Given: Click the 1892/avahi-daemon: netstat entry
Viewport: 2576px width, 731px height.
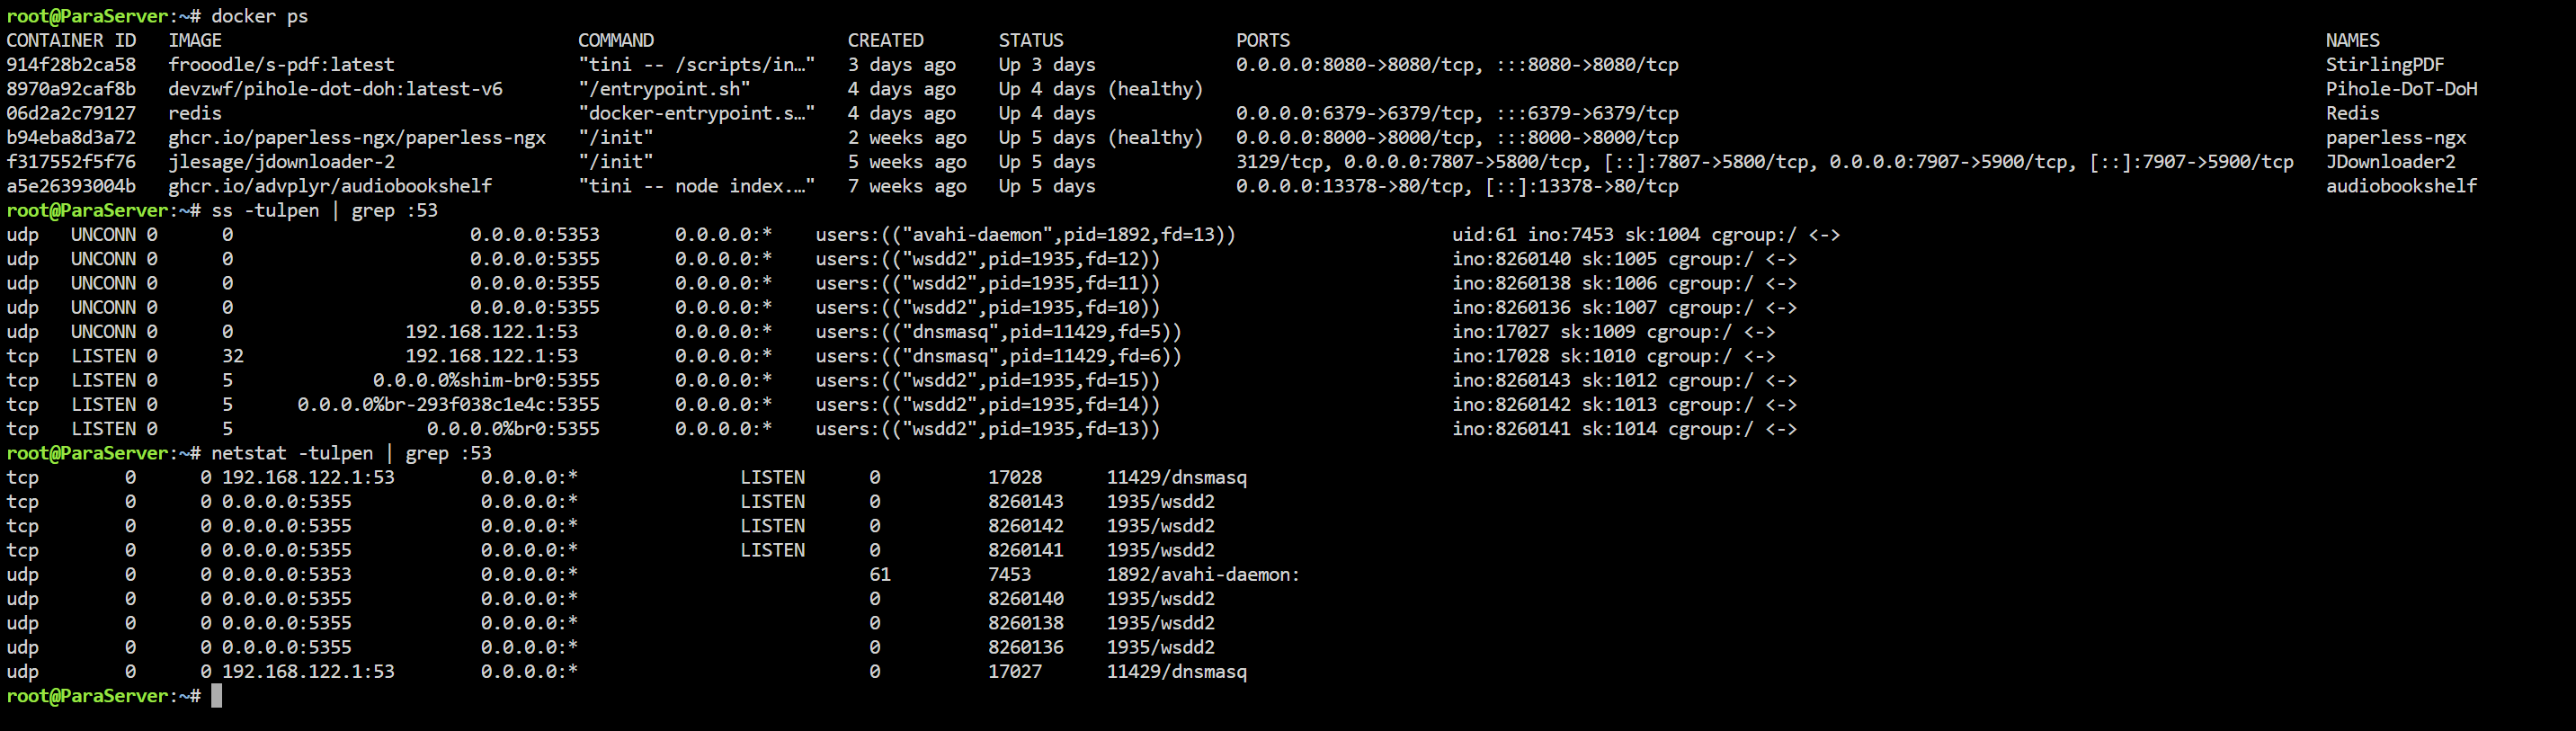Looking at the screenshot, I should click(1202, 575).
